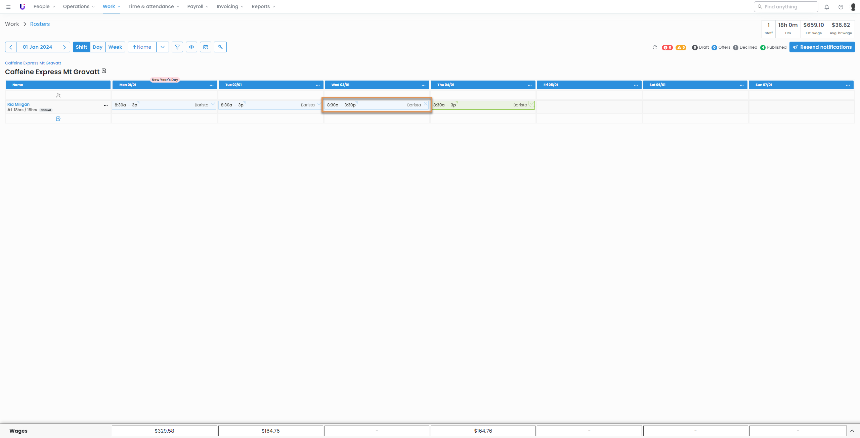This screenshot has width=860, height=438.
Task: Expand the sort options dropdown arrow
Action: click(163, 47)
